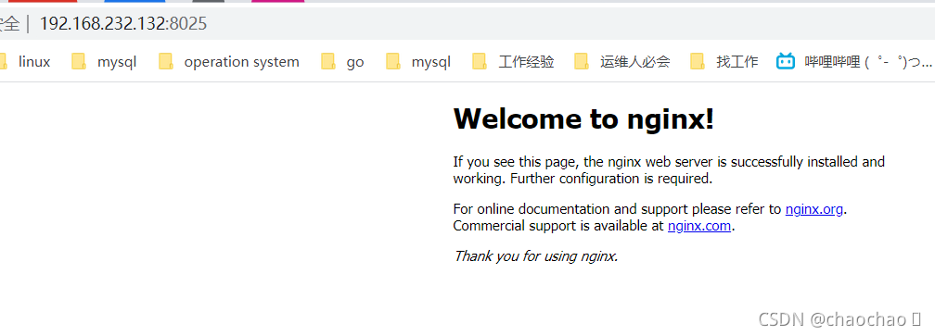Open the operation system bookmark folder
935x336 pixels.
tap(229, 61)
